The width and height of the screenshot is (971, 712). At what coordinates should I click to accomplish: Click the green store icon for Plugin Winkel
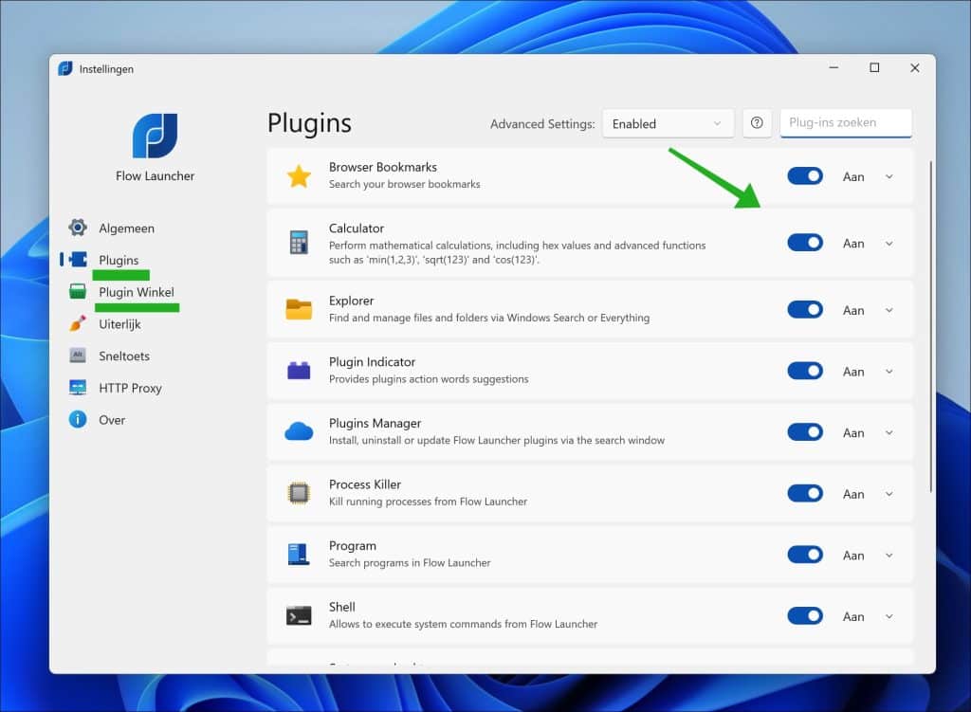click(78, 292)
